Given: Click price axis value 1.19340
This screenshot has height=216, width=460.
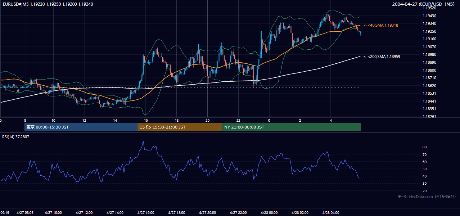Looking at the screenshot, I should (429, 23).
